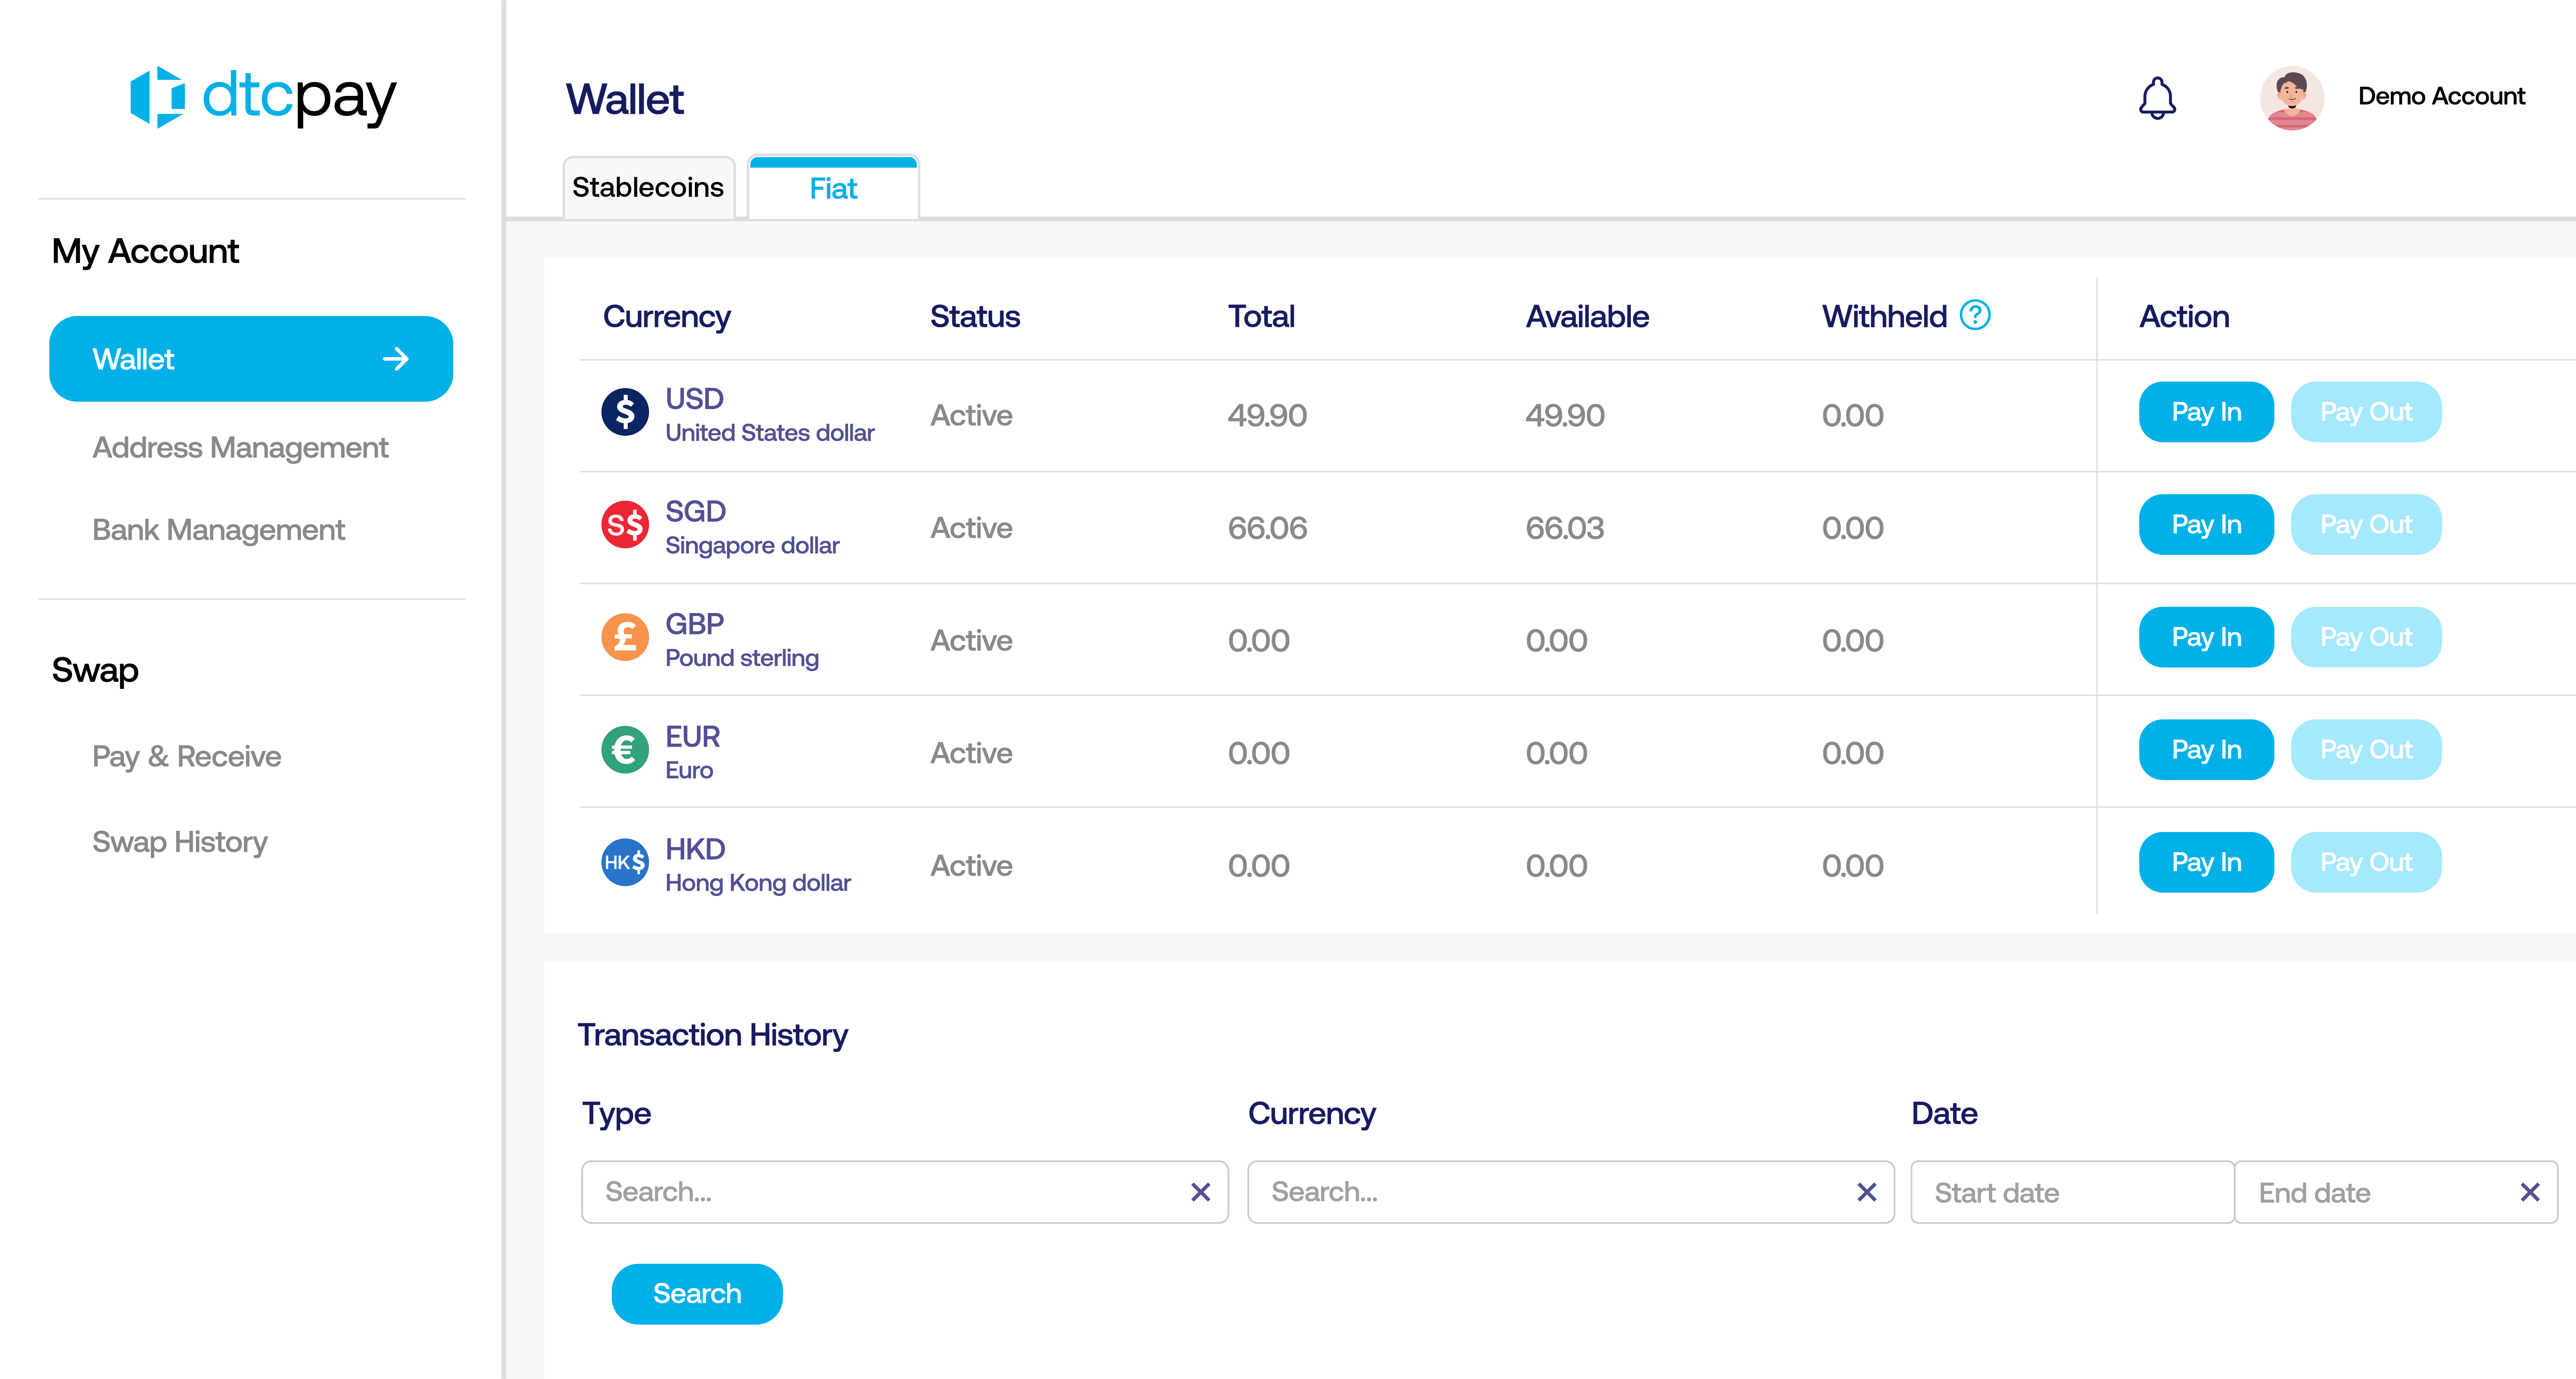Click the GBP pound sterling icon
2576x1379 pixels.
625,637
